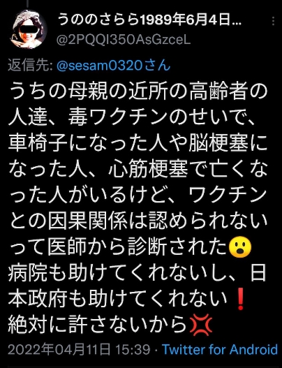
Task: Click the phrase 医師から診断された
Action: click(x=138, y=247)
